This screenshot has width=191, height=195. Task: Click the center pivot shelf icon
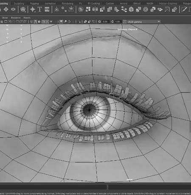tap(57, 9)
